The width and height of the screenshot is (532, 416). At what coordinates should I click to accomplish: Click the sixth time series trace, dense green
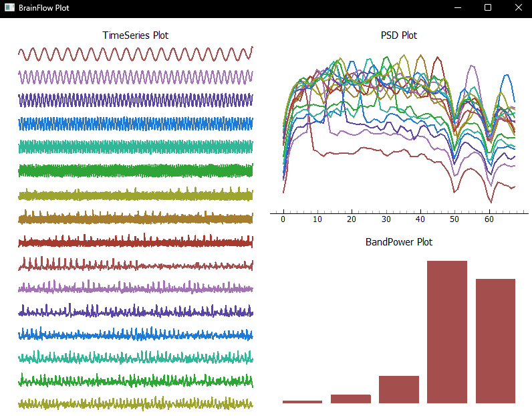tap(136, 171)
